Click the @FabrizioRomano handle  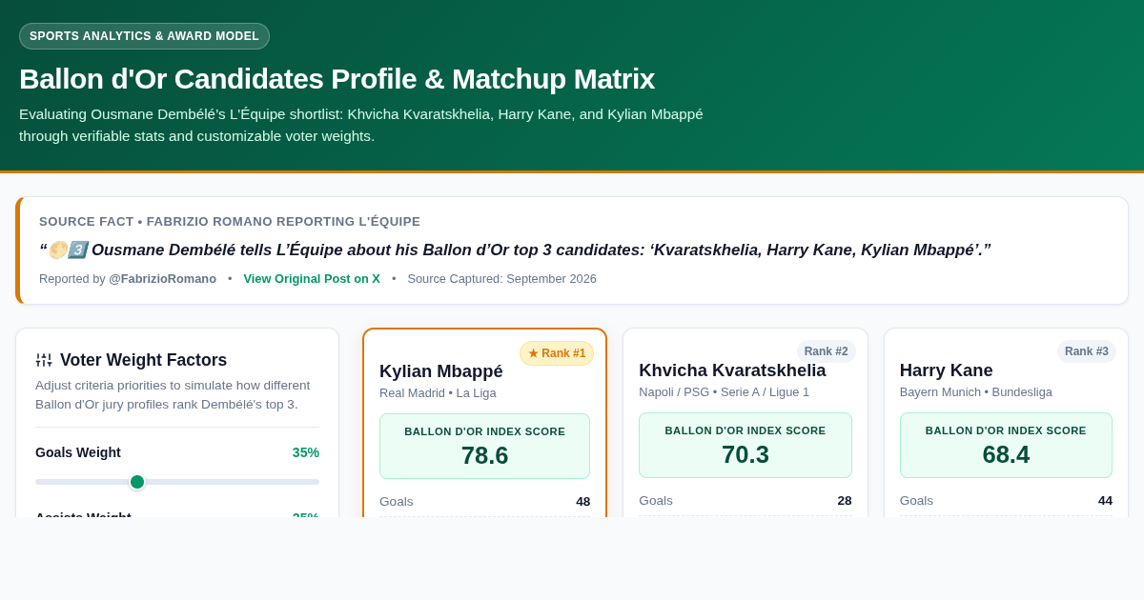click(x=162, y=279)
